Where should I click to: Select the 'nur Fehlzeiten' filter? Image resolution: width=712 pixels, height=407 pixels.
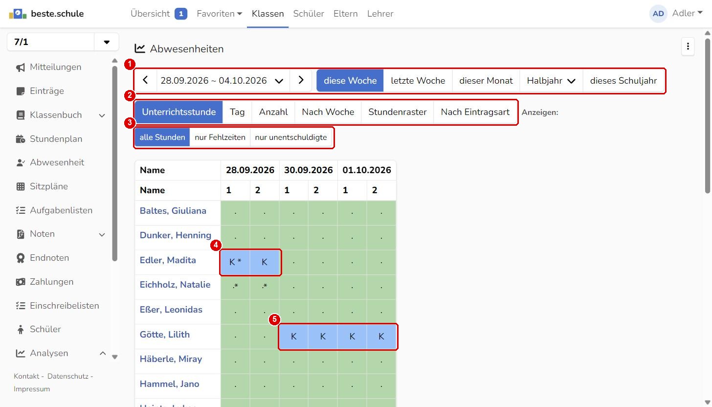click(220, 137)
